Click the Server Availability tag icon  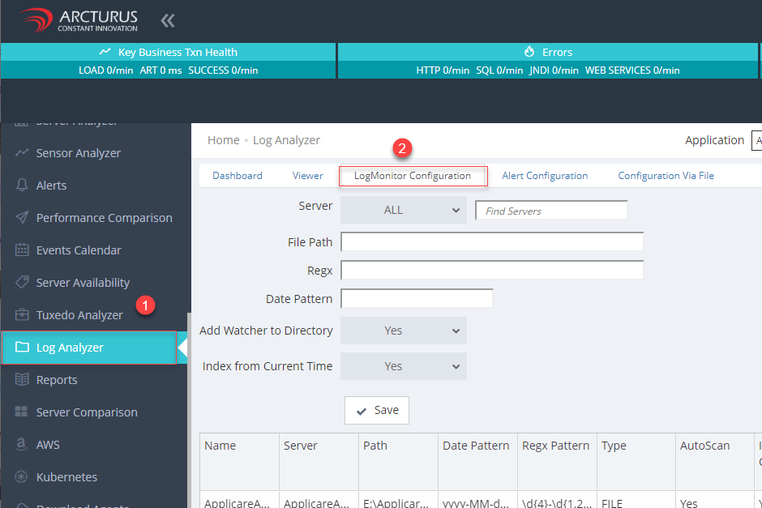(22, 283)
